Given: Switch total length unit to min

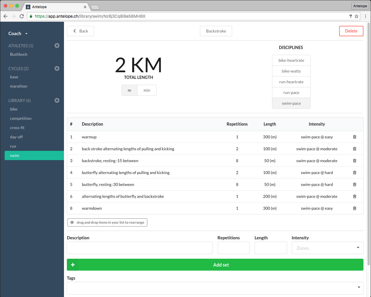Looking at the screenshot, I should coord(147,90).
